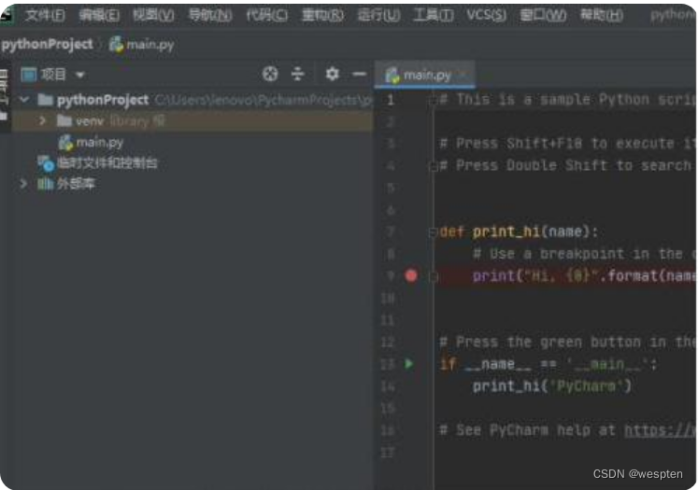Select the venv folder row
Viewport: 698px width, 490px height.
192,121
